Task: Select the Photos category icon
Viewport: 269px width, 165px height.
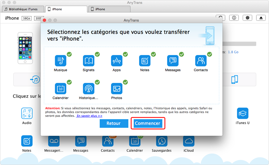Action: click(117, 88)
